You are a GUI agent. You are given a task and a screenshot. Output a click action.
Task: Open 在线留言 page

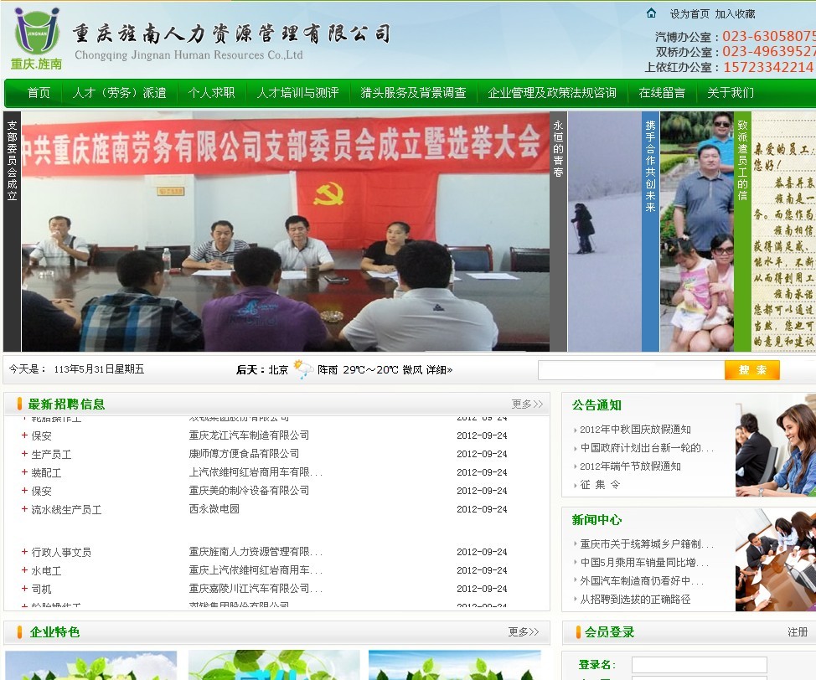[662, 93]
